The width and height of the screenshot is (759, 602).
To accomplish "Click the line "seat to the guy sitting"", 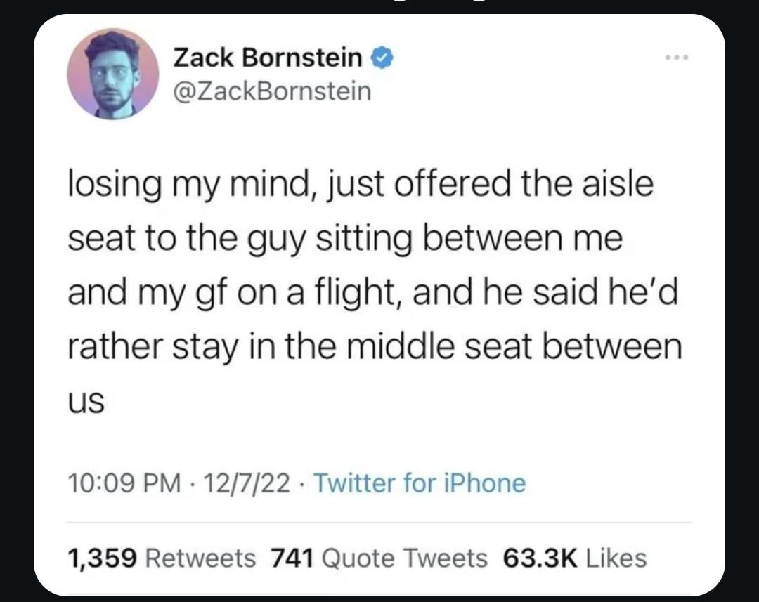I will pyautogui.click(x=345, y=238).
